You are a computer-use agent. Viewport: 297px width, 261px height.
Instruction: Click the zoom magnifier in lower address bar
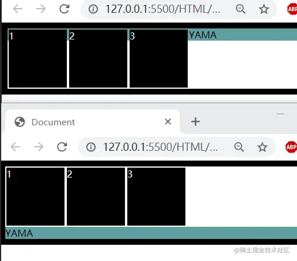(239, 147)
